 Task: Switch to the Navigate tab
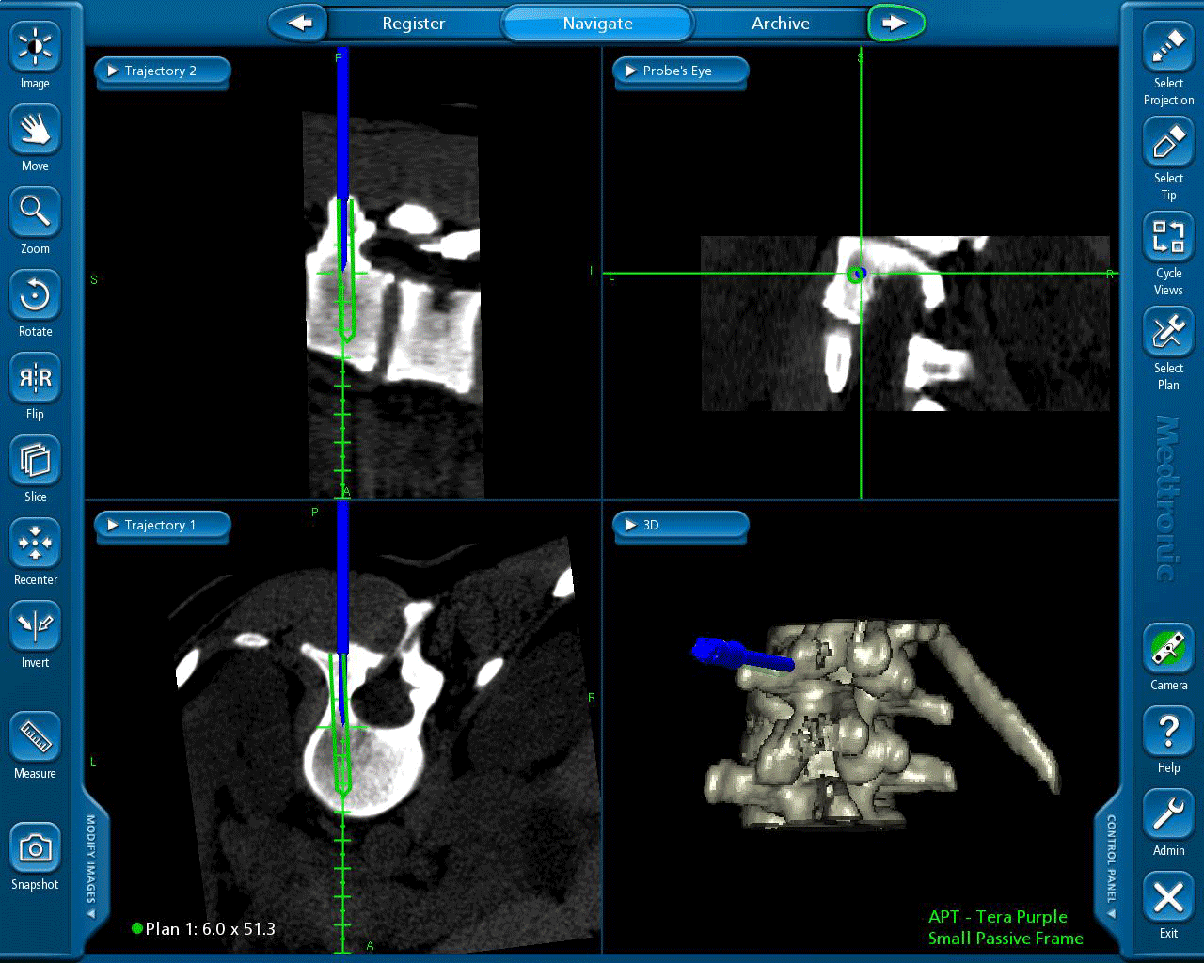tap(597, 24)
